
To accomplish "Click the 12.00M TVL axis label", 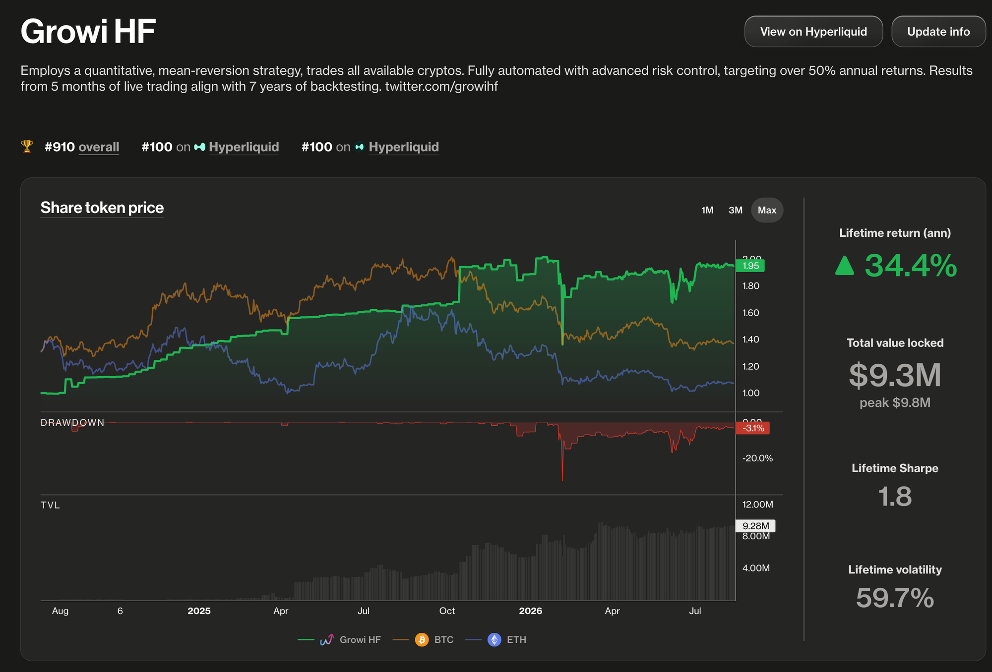I will (x=757, y=504).
